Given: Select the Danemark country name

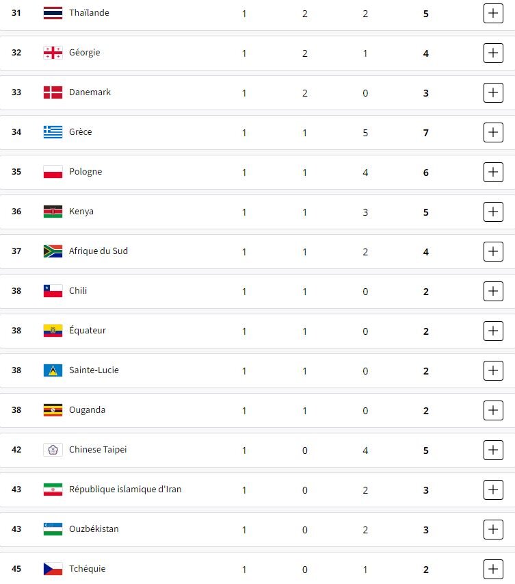Looking at the screenshot, I should click(90, 92).
